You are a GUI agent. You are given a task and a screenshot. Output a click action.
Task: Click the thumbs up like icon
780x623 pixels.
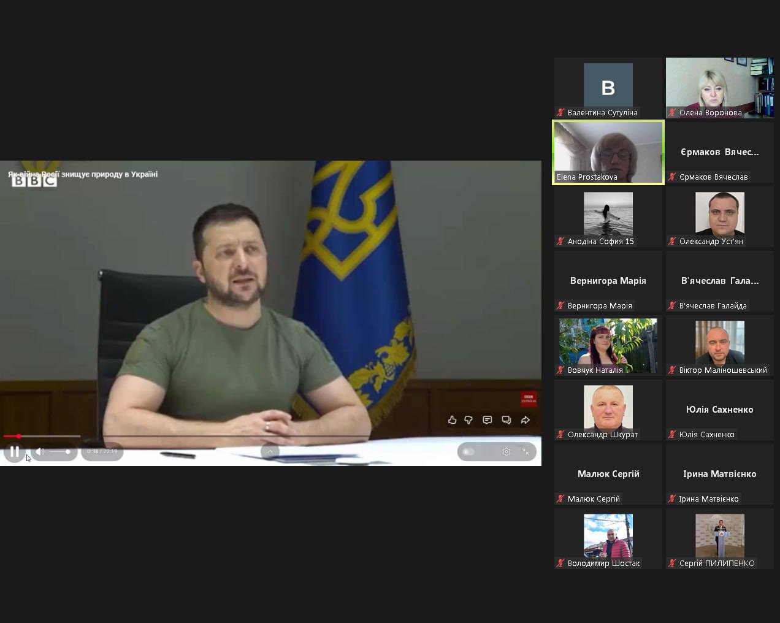pos(453,420)
